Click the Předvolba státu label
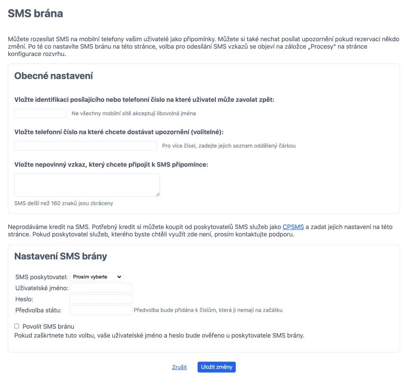The image size is (406, 376). [38, 310]
